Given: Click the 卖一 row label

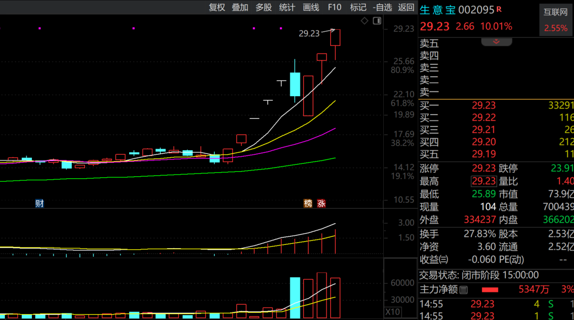Looking at the screenshot, I should coord(429,92).
